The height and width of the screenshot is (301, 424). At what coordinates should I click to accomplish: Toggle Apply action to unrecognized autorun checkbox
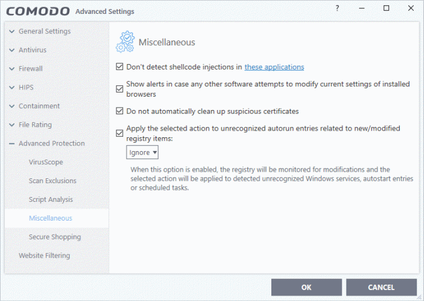pos(119,133)
